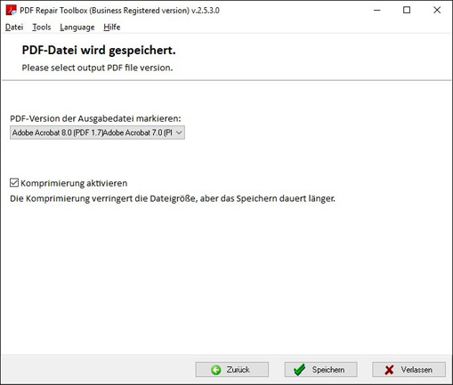Click the 'PDF-Datei wird gespeichert.' heading

99,51
